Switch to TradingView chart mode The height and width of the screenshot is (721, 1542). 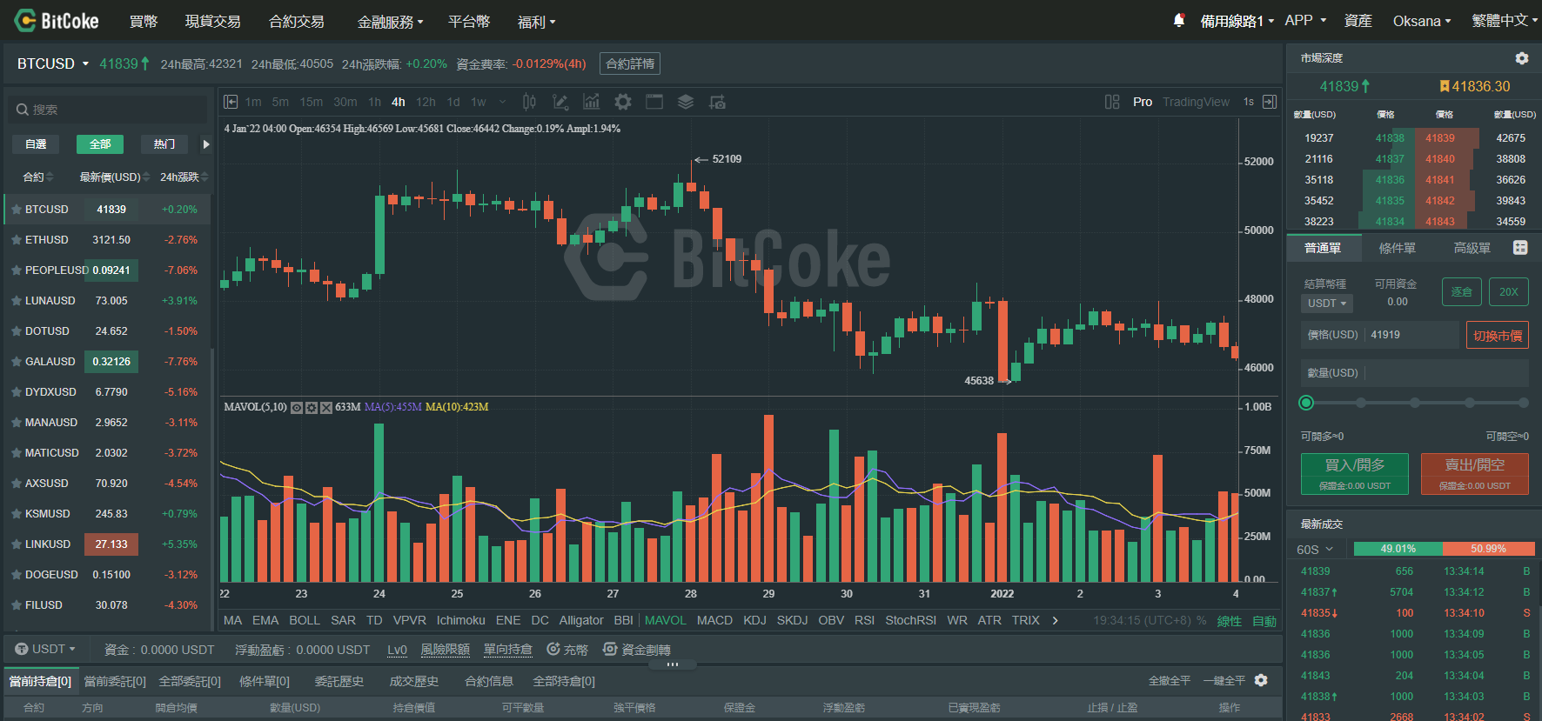(1196, 102)
